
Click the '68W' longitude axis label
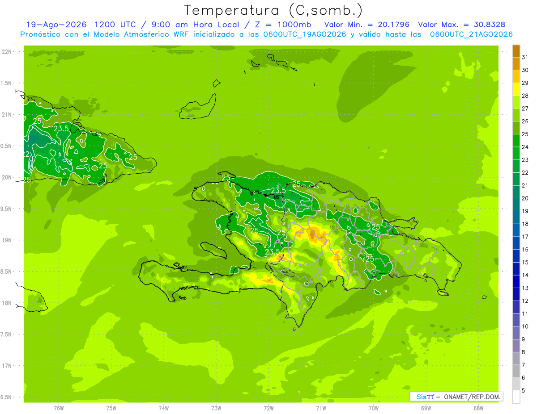478,408
